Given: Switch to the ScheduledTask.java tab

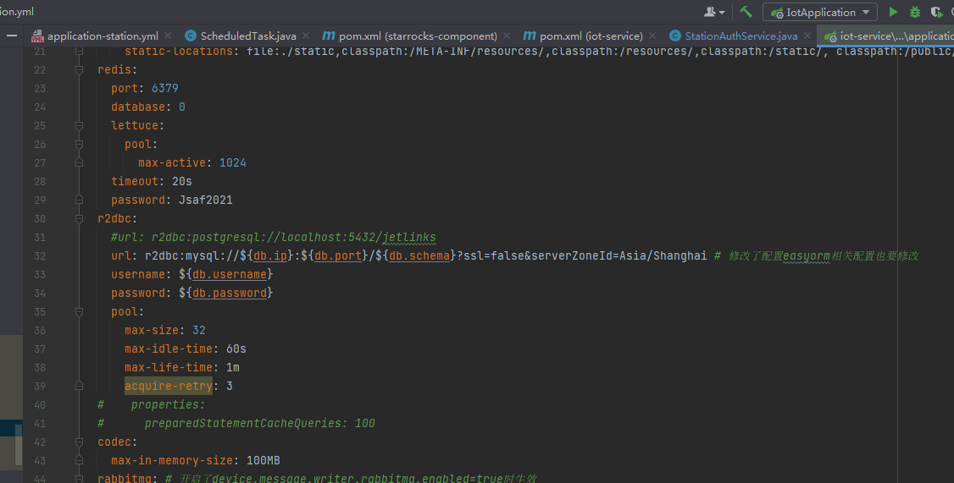Looking at the screenshot, I should point(247,36).
